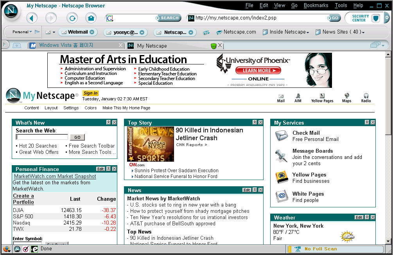393x255 pixels.
Task: Close the News panel
Action: coord(261,190)
